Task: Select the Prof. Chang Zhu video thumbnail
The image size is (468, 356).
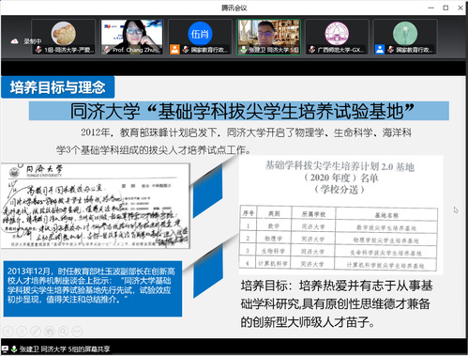Action: coord(131,37)
